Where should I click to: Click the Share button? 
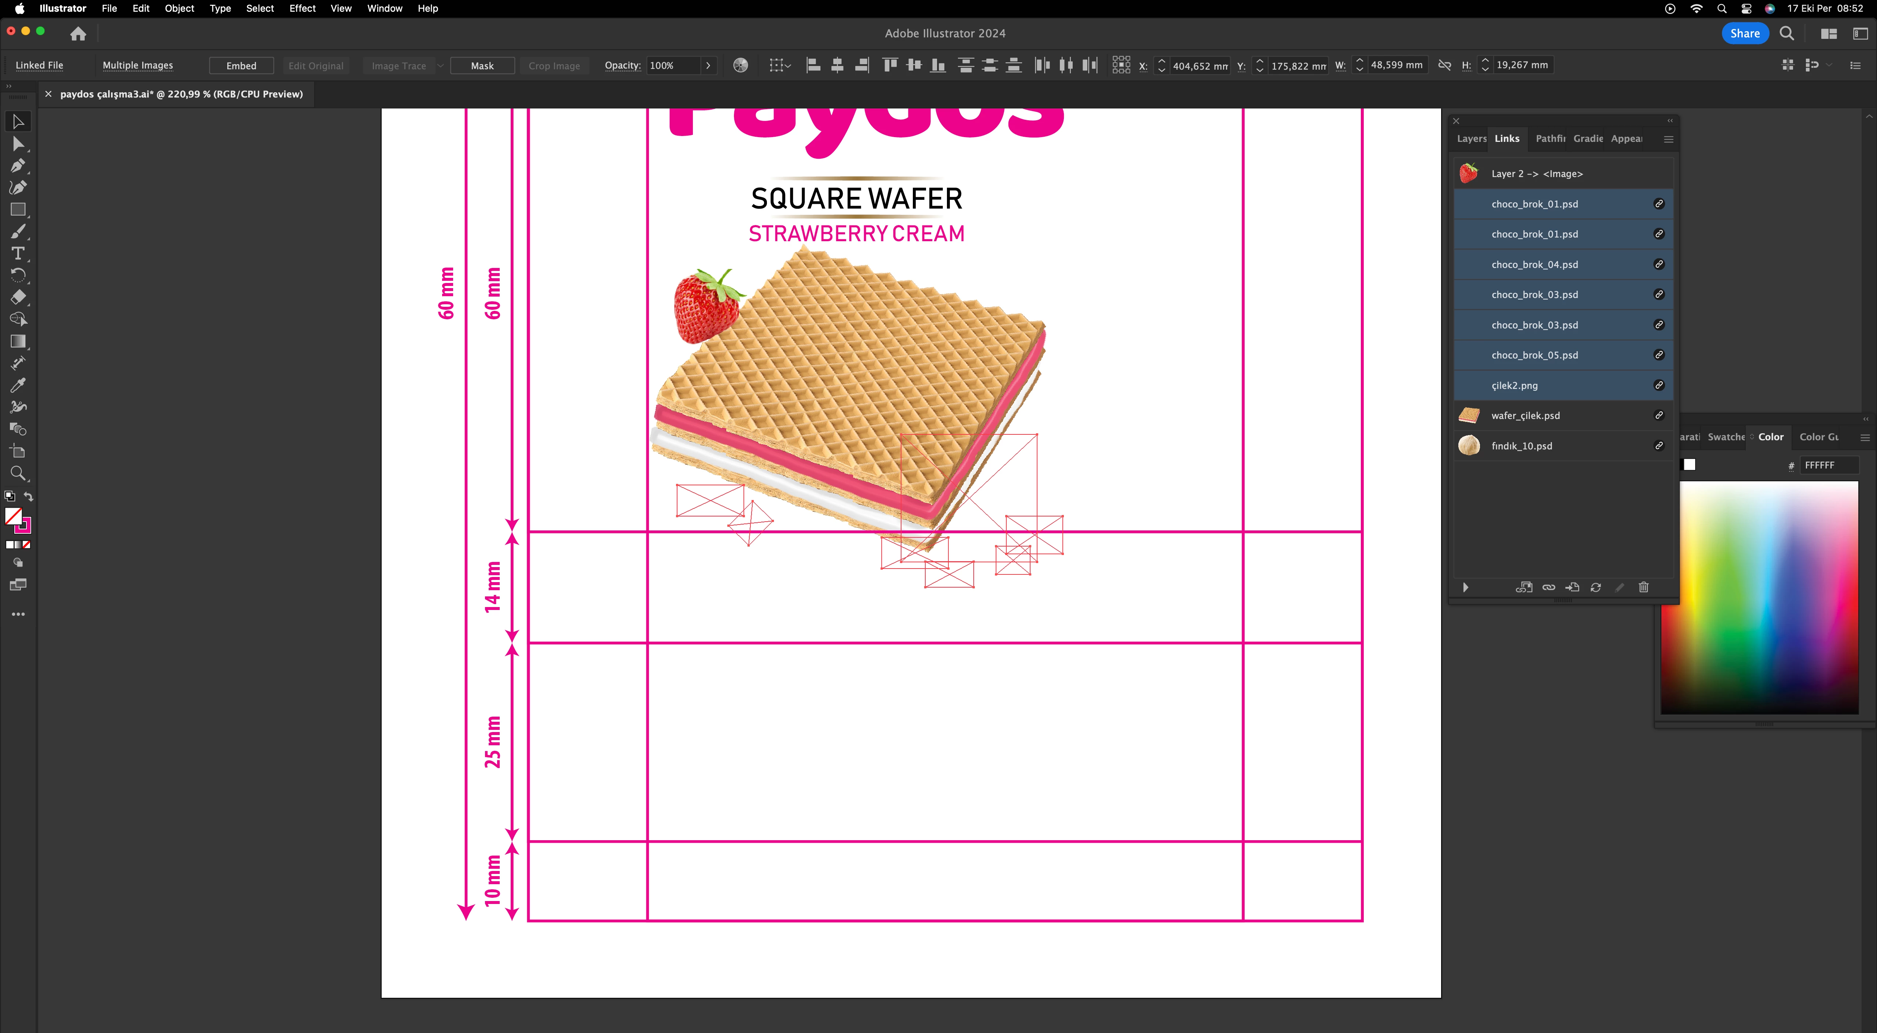pyautogui.click(x=1744, y=33)
